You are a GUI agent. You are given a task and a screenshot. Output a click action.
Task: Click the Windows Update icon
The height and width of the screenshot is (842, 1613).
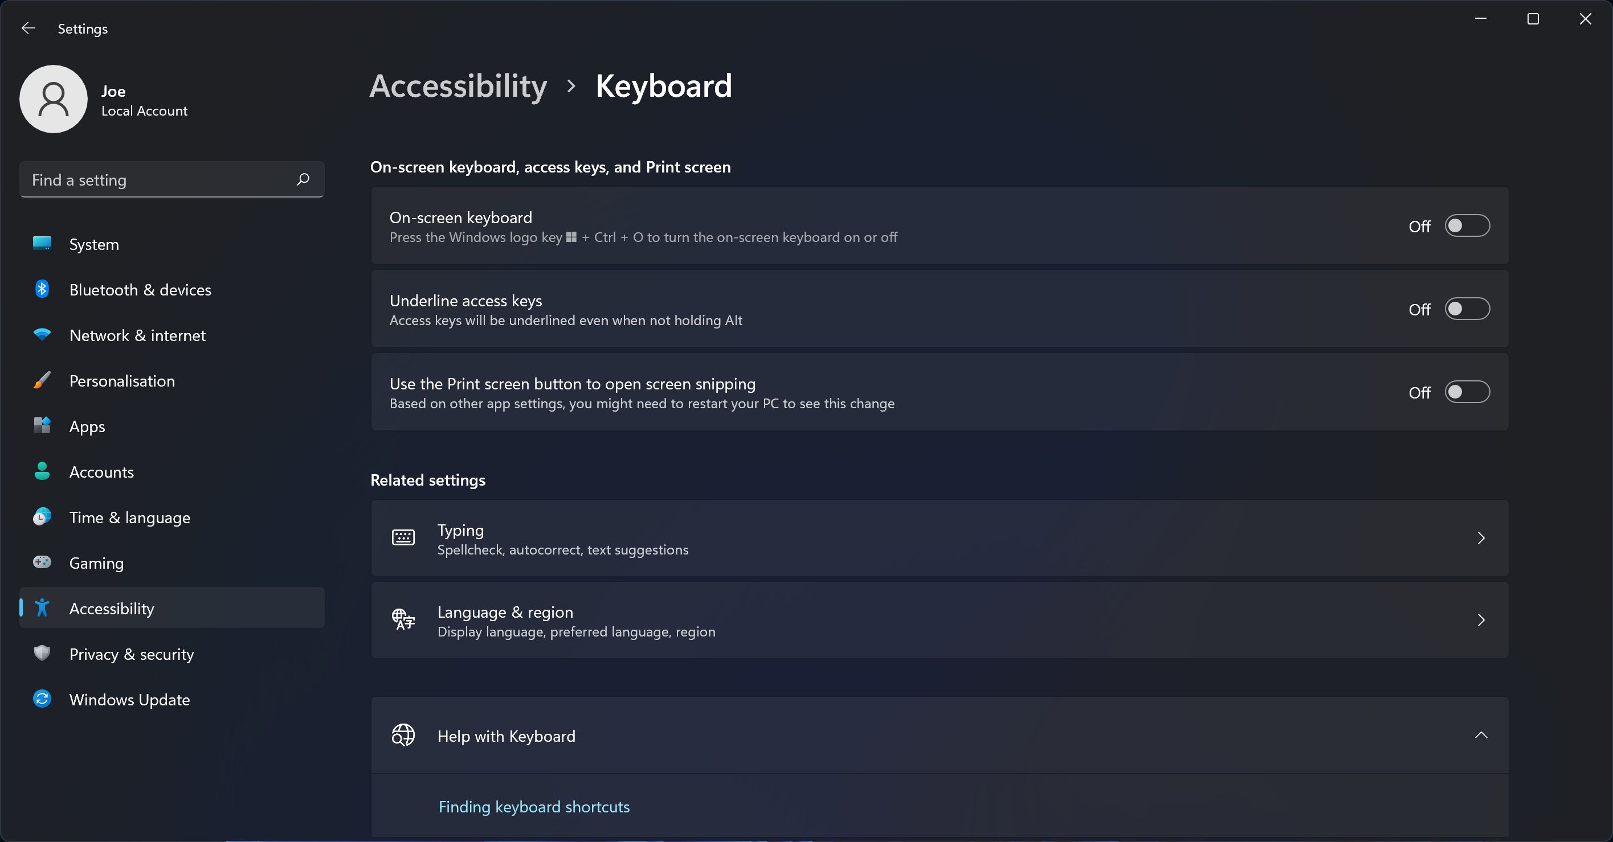pos(42,699)
